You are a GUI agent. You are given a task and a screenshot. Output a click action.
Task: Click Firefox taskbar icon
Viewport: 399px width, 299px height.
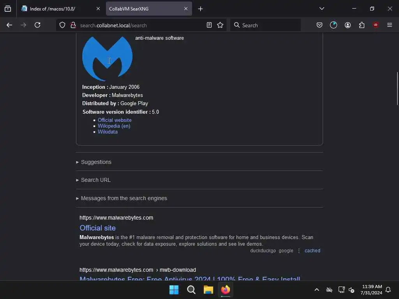point(226,290)
